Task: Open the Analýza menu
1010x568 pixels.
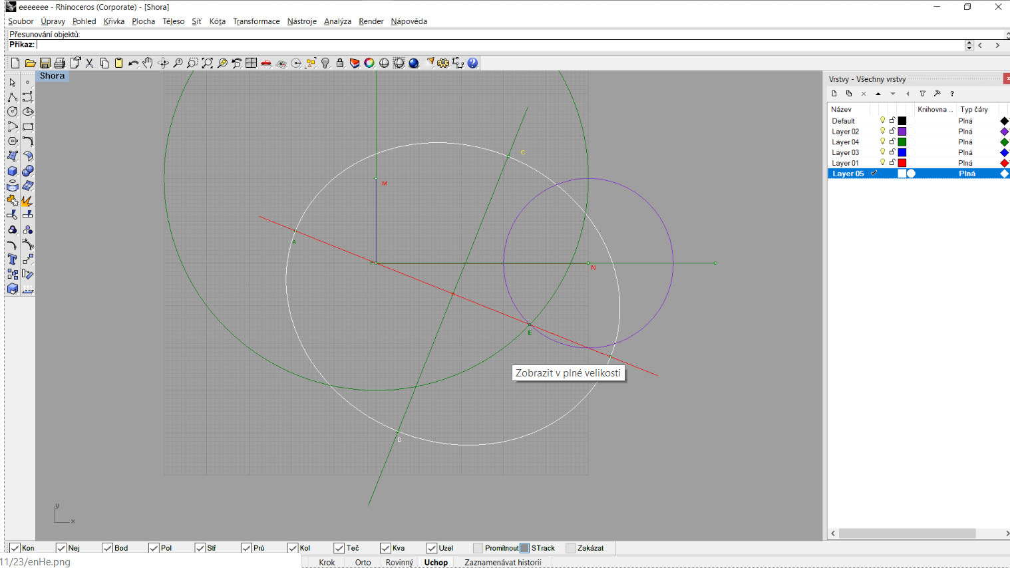Action: point(337,21)
